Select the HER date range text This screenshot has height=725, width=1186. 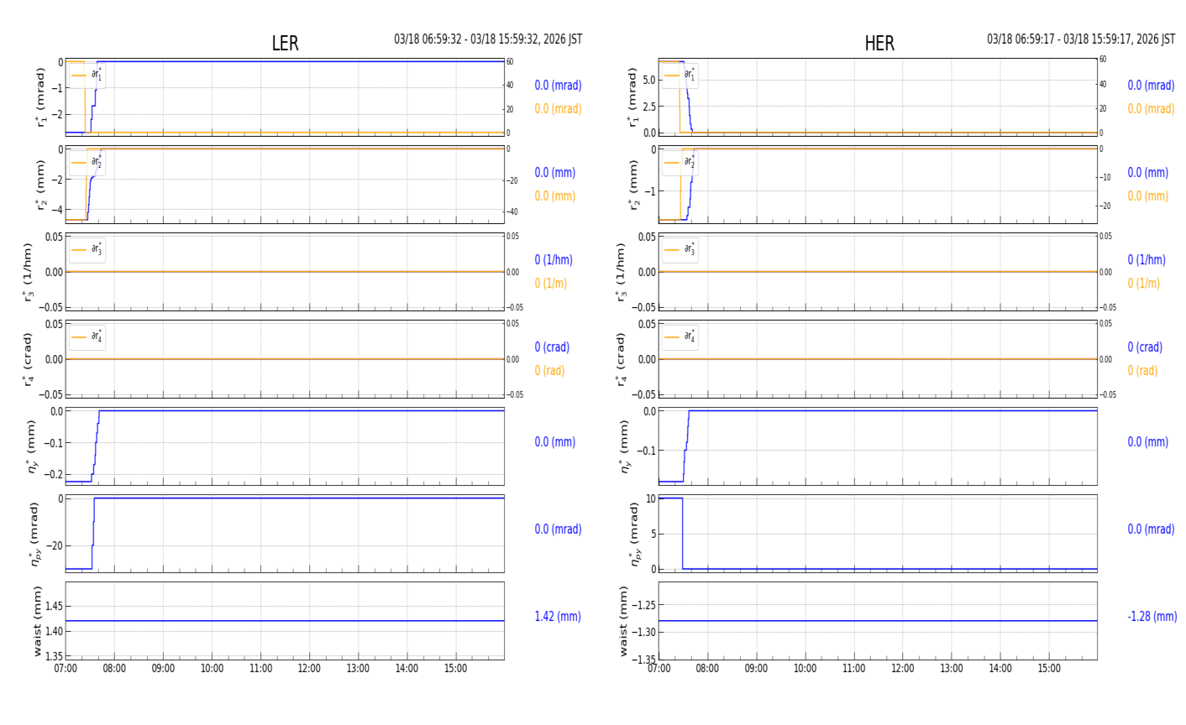pos(1080,39)
